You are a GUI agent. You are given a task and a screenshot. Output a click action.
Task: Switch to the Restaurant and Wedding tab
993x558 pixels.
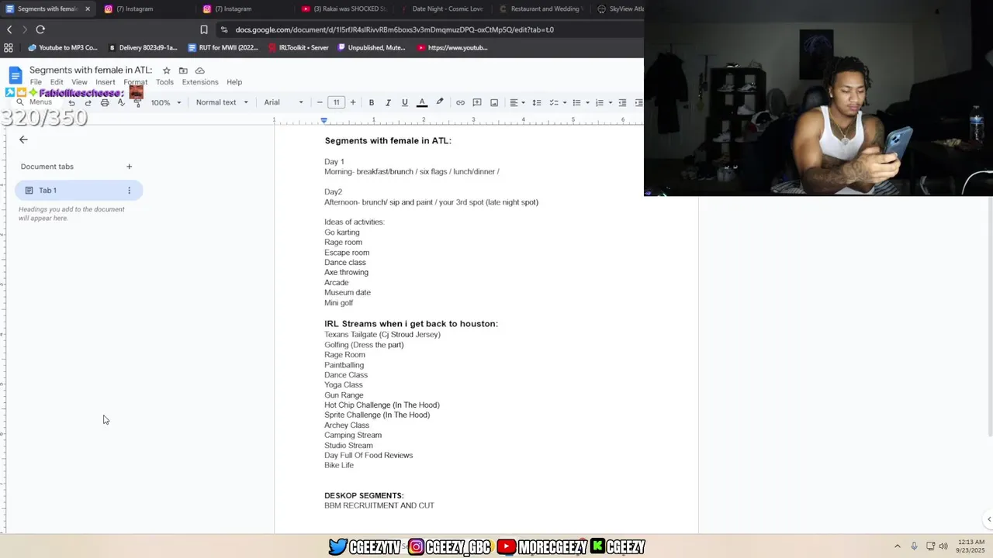[541, 9]
